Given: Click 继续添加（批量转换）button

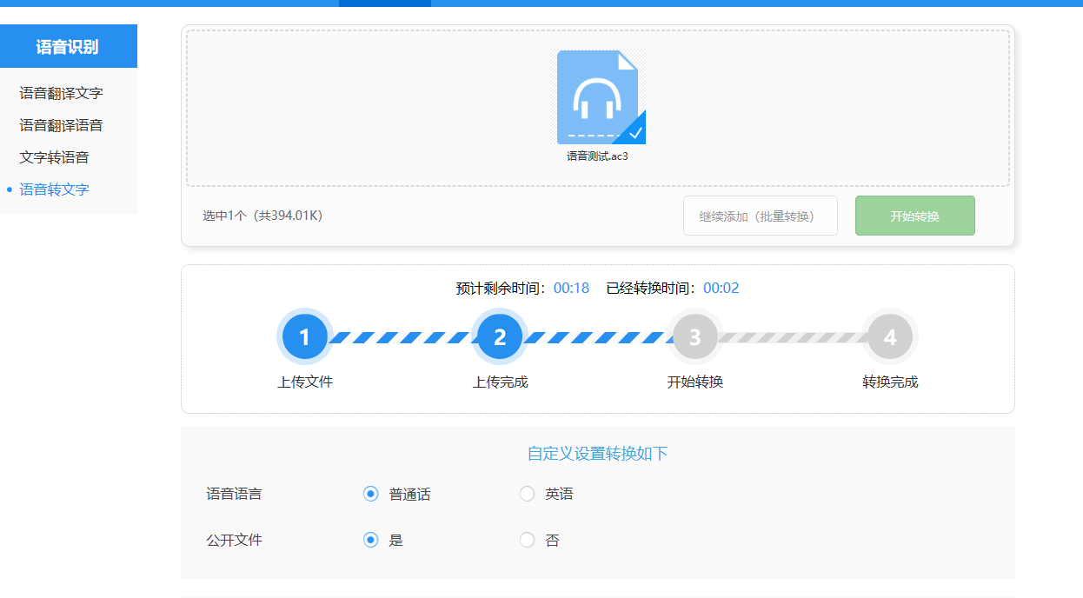Looking at the screenshot, I should 761,216.
